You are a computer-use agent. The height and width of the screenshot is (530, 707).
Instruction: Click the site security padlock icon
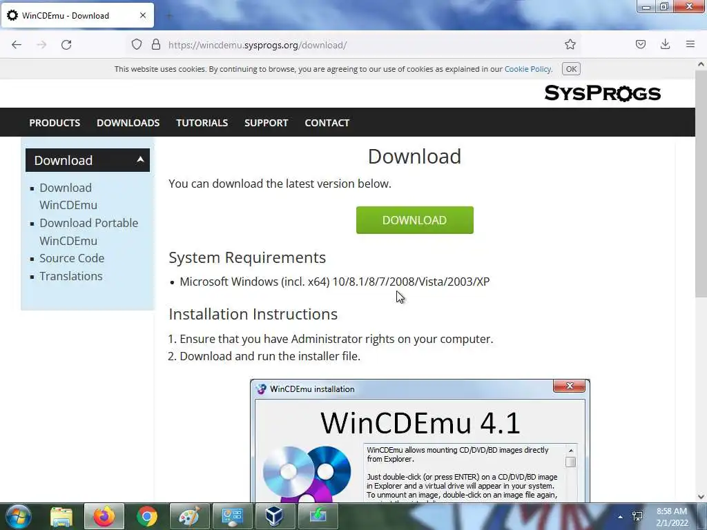156,45
